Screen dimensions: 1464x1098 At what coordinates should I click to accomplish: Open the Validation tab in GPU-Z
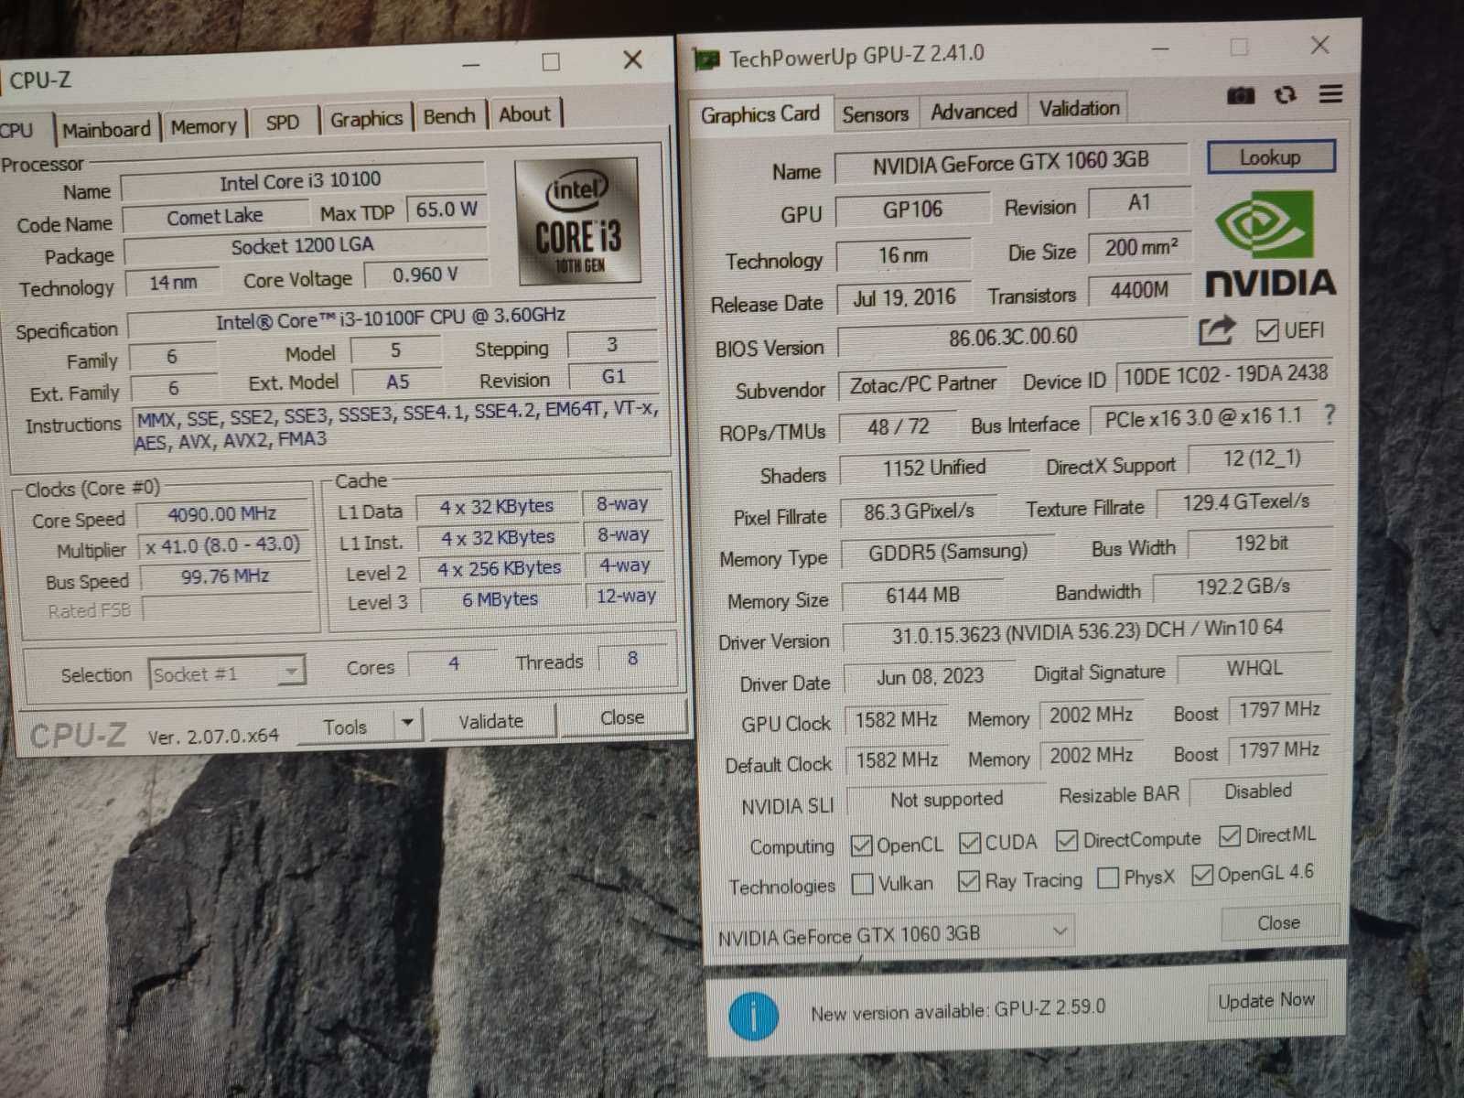1079,108
